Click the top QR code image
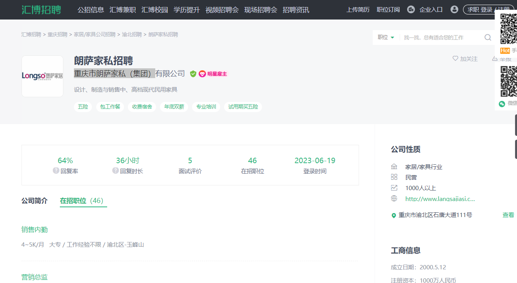 (x=508, y=29)
